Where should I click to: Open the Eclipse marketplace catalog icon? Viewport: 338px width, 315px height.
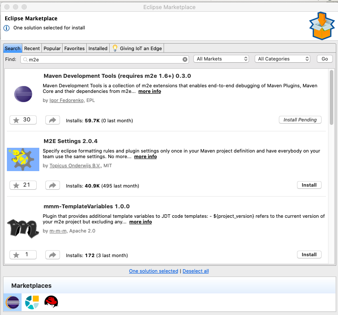(x=13, y=302)
